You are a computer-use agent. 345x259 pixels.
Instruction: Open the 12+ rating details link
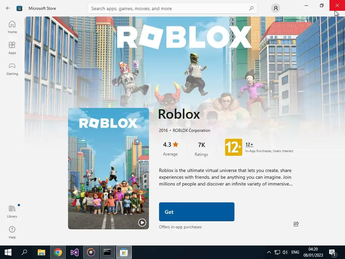(249, 144)
